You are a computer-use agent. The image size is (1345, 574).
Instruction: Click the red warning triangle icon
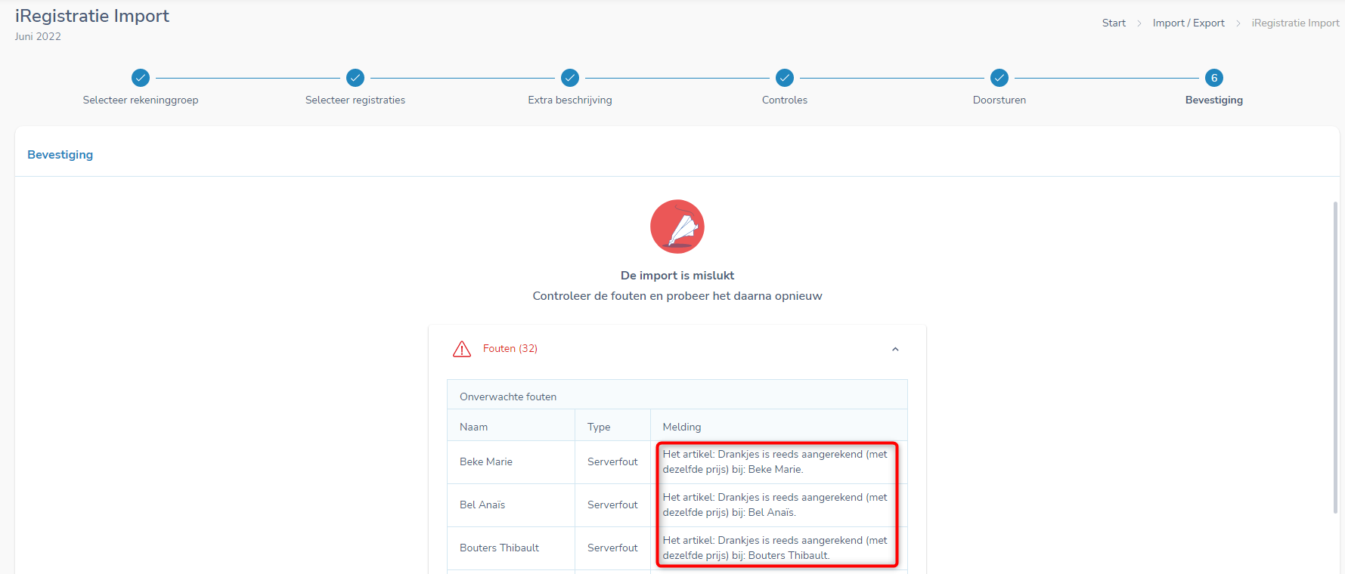pos(462,349)
